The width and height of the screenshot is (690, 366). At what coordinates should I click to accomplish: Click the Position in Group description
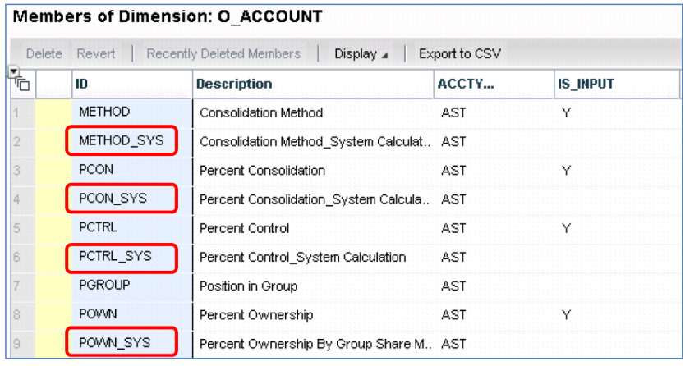pos(248,286)
